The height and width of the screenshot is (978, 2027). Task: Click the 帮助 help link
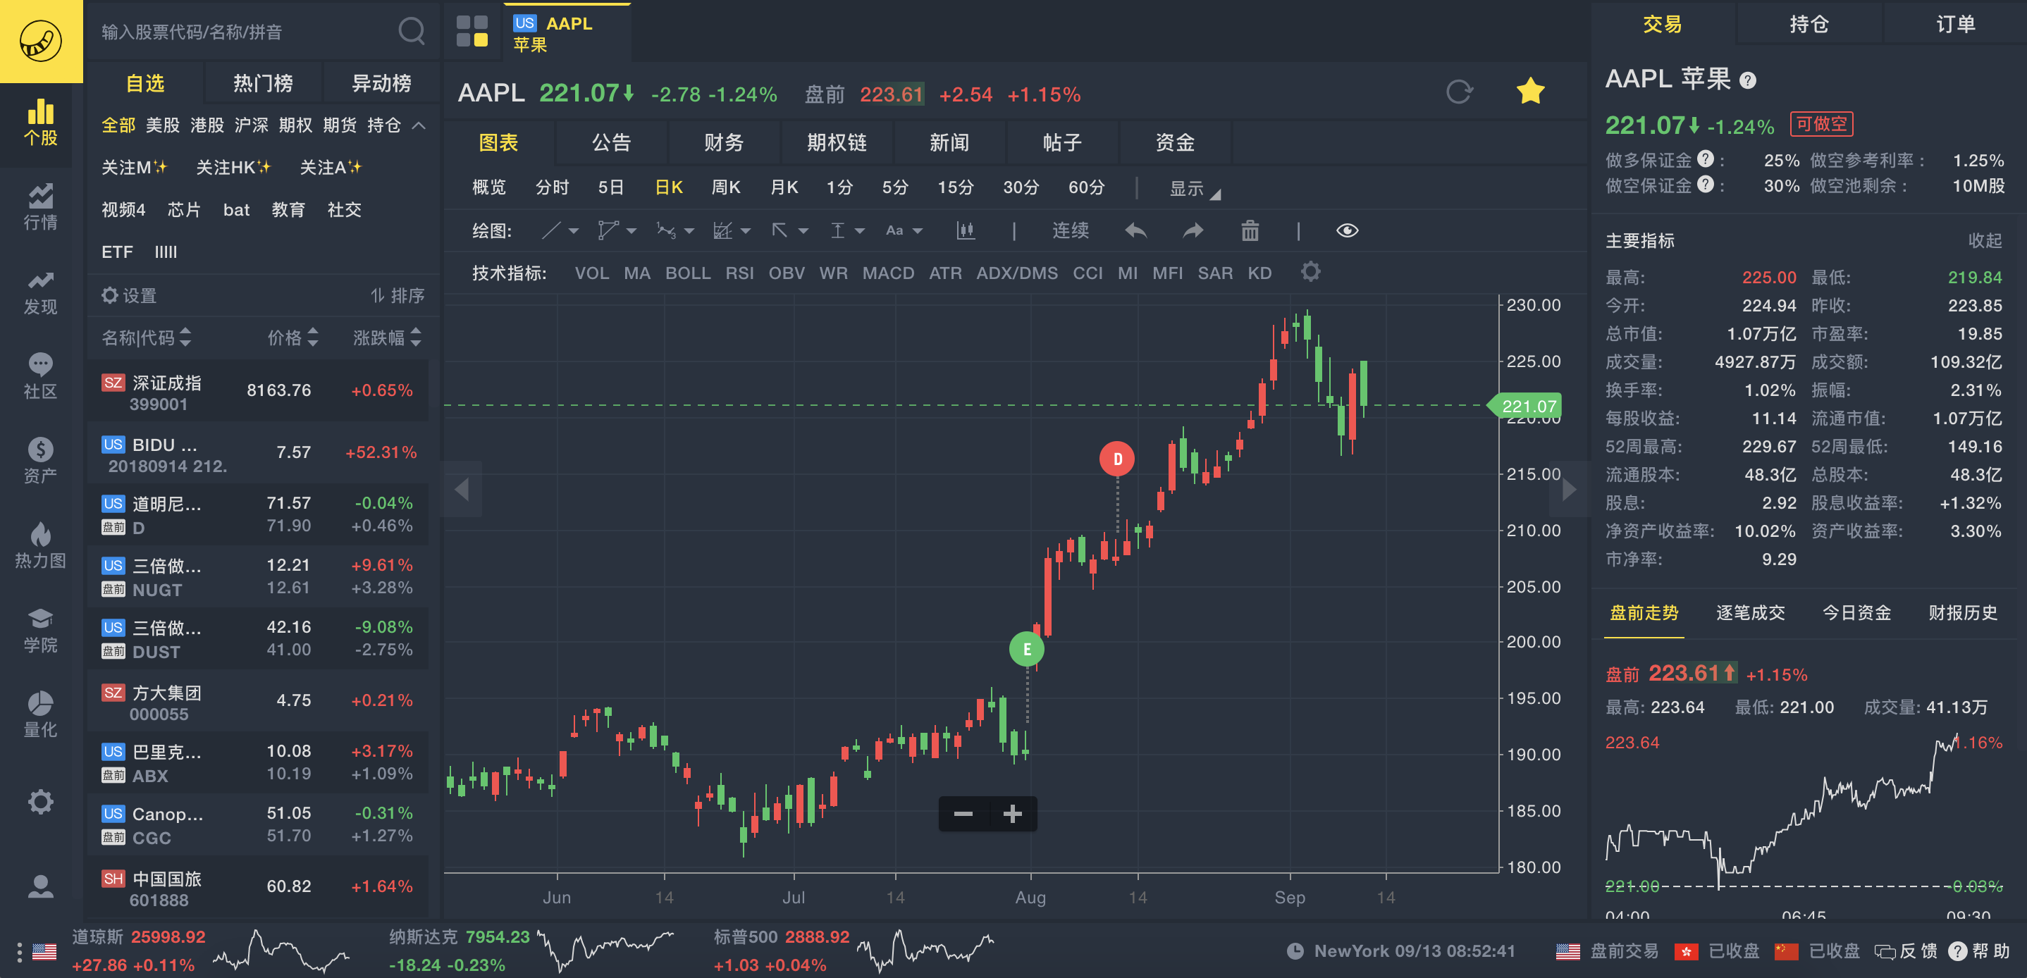[x=1980, y=951]
